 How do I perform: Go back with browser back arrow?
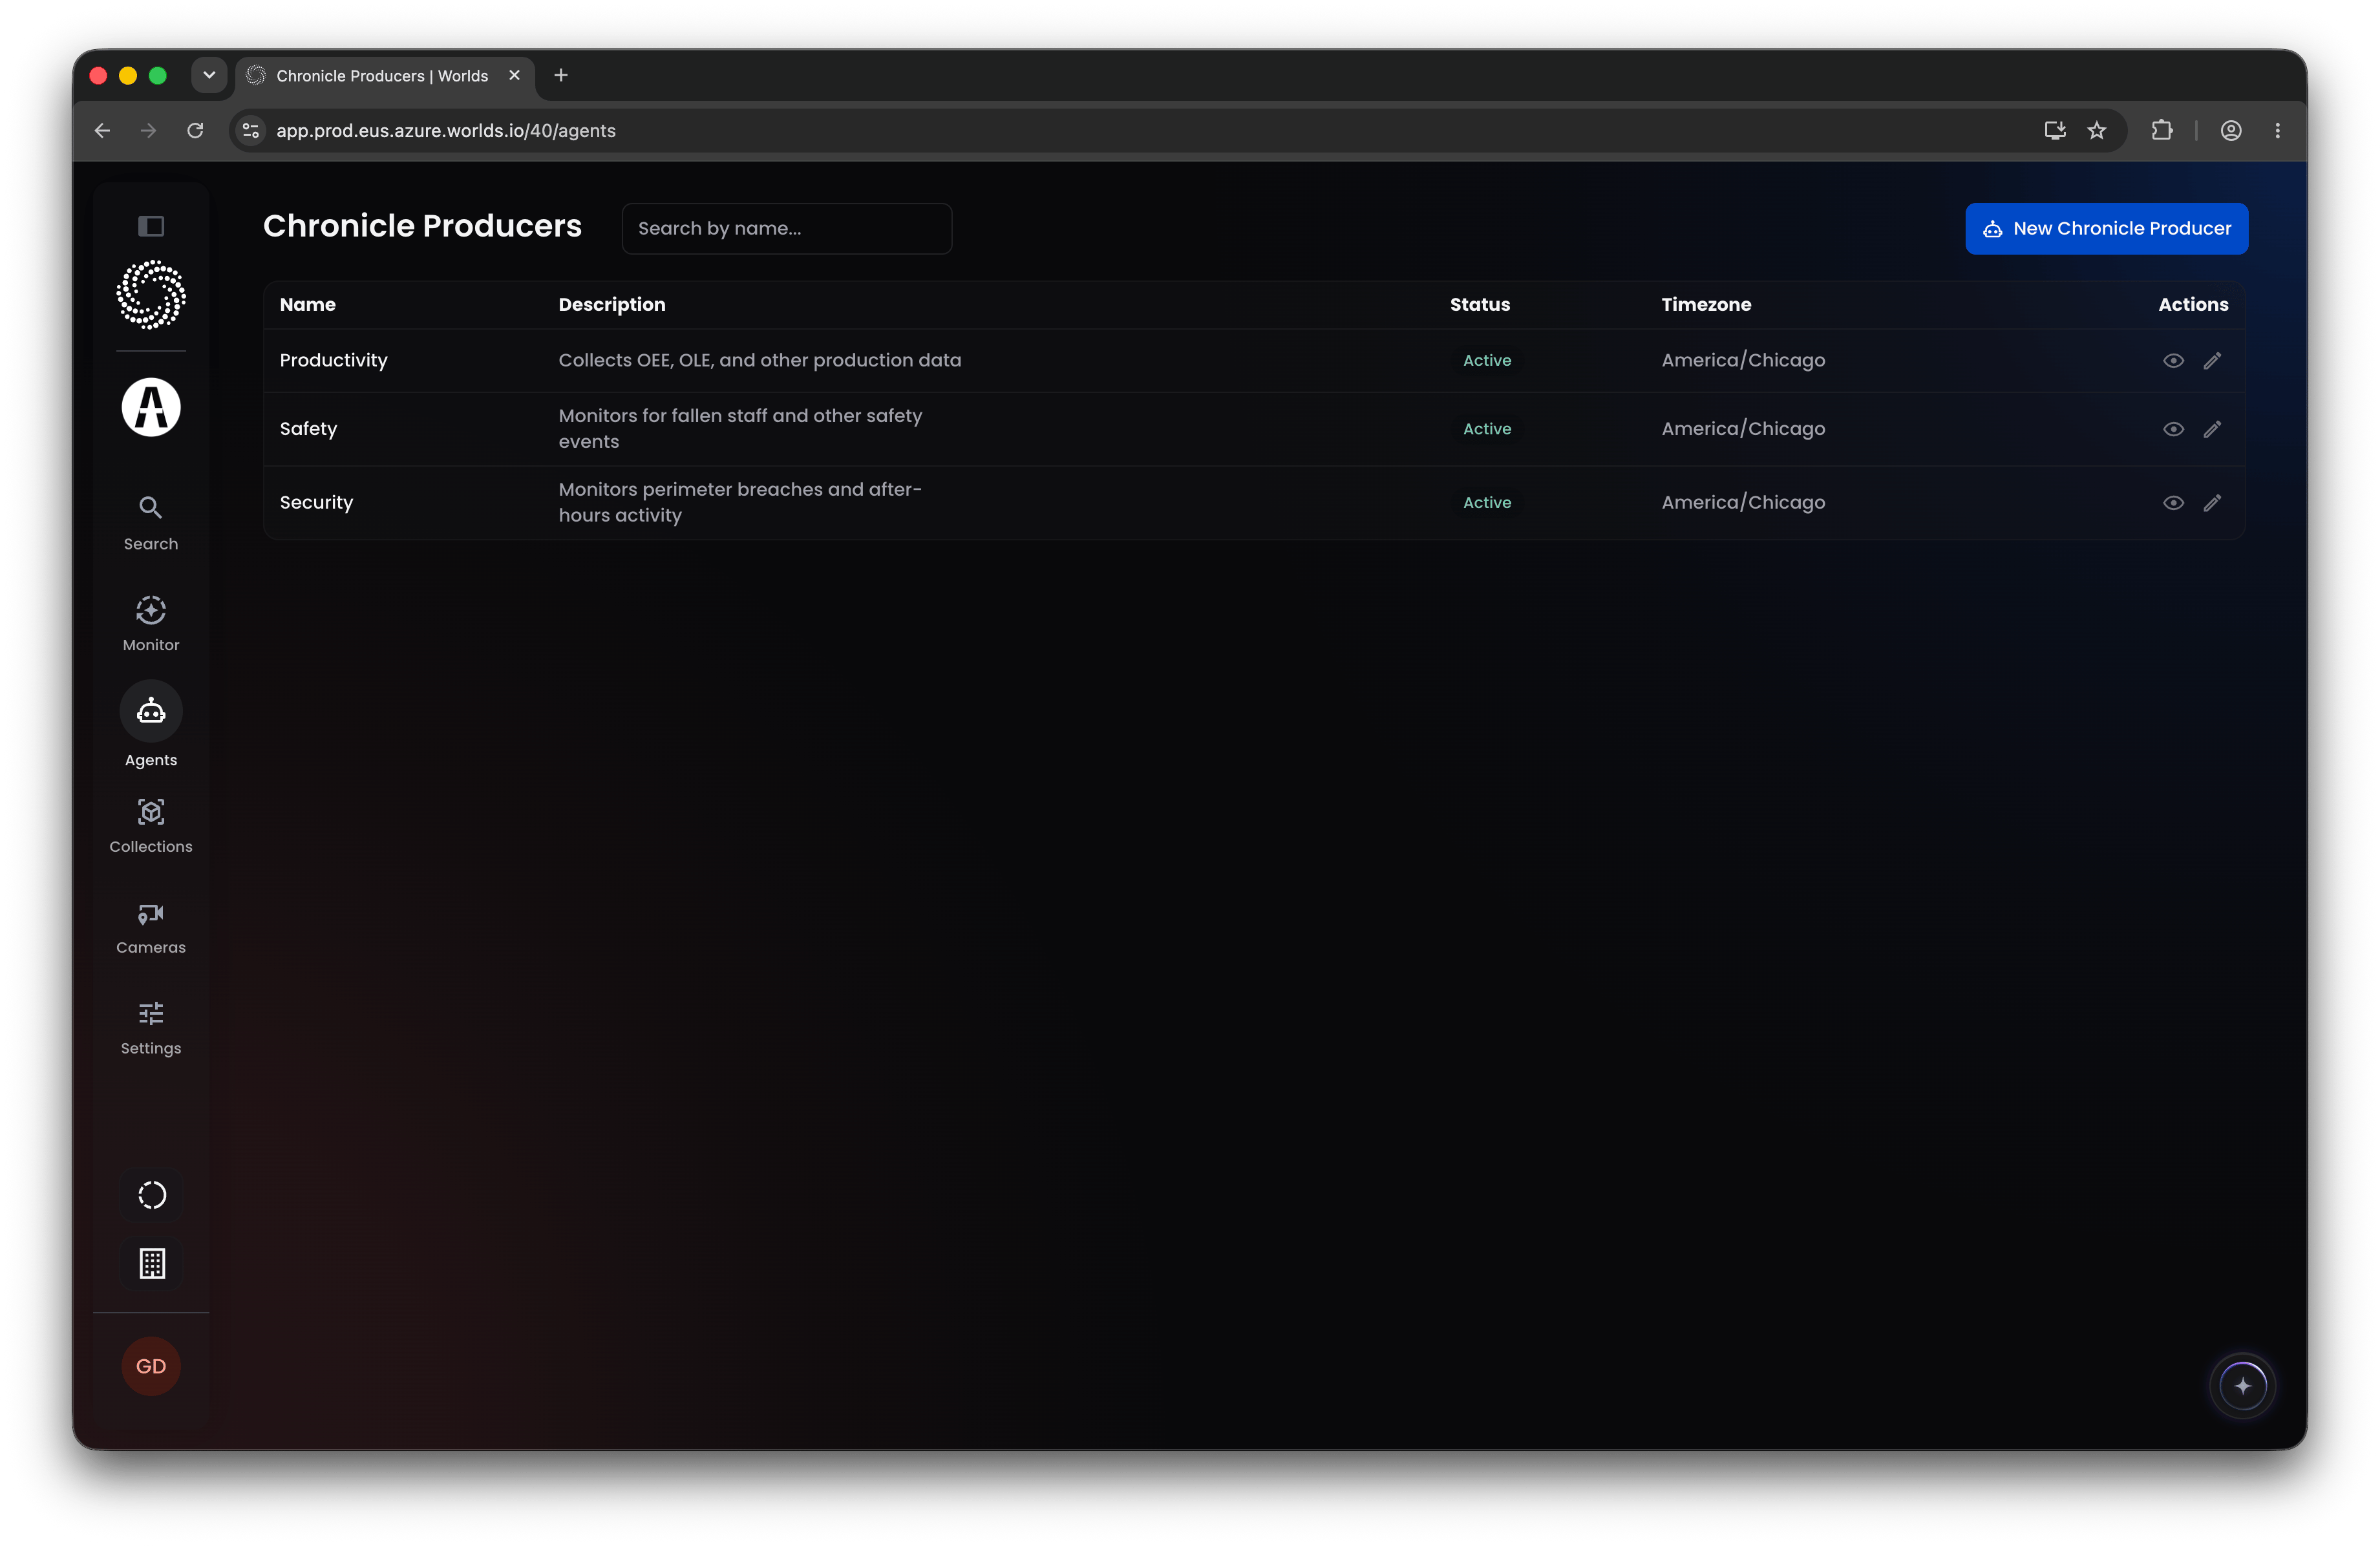click(102, 131)
